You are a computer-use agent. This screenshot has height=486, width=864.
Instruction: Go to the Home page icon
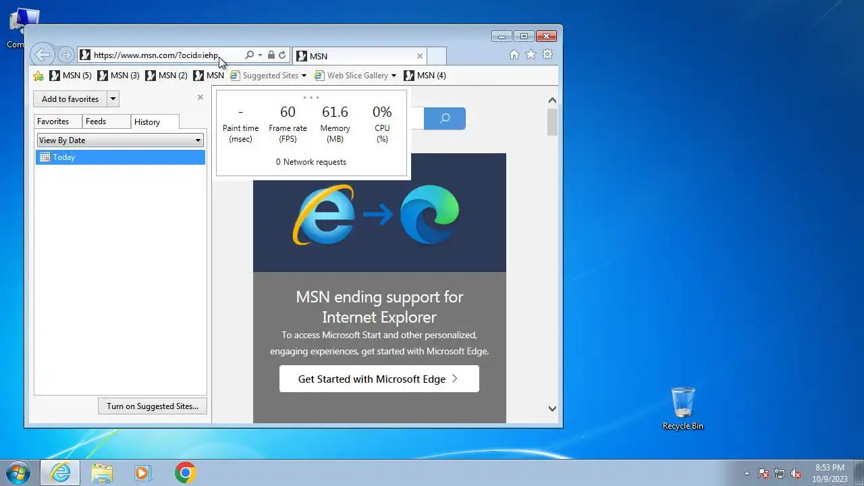(514, 55)
